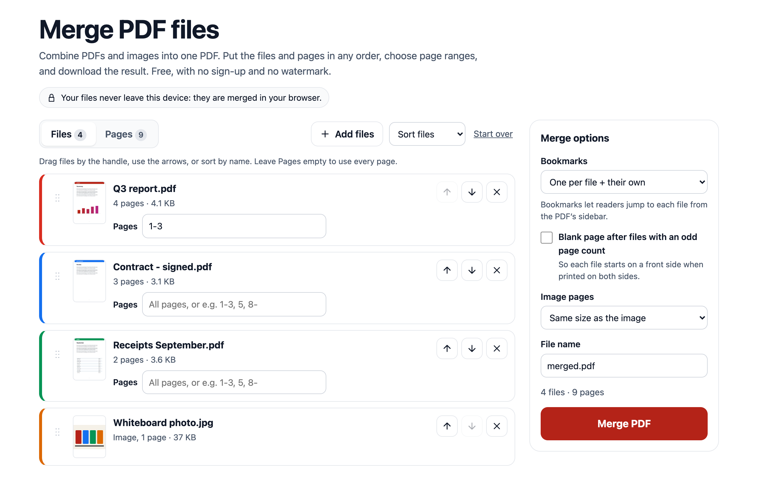Click the Q3 report.pdf thumbnail

pos(89,203)
